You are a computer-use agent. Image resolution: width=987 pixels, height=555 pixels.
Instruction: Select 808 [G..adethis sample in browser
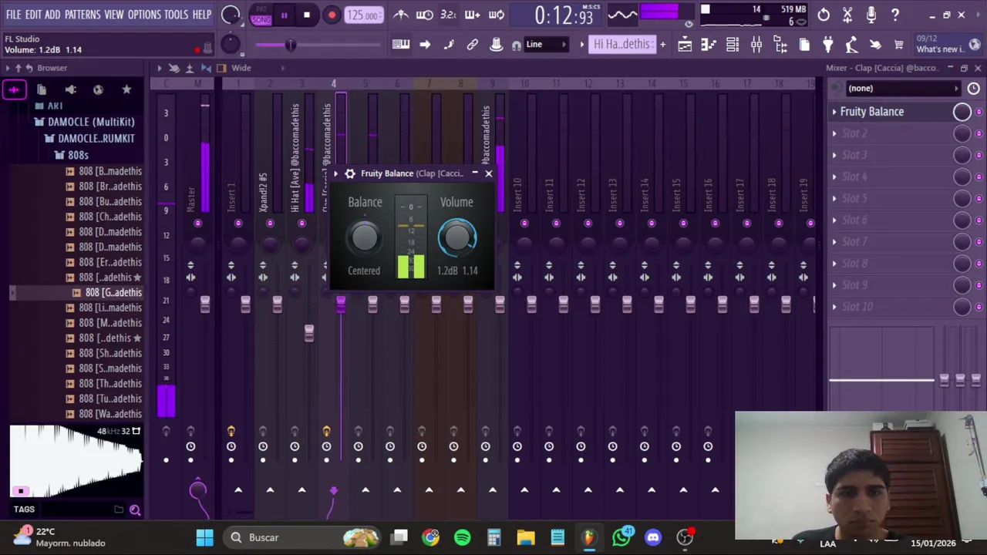(113, 293)
